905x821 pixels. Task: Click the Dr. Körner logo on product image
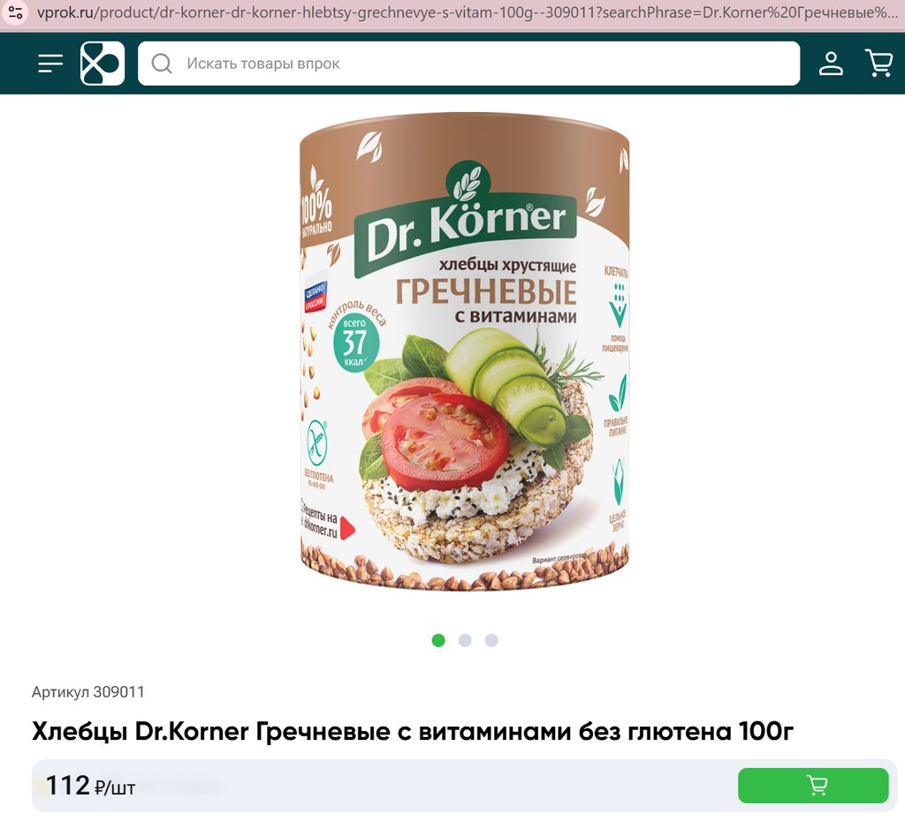pos(465,220)
